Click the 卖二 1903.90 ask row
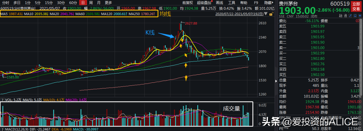The height and width of the screenshot is (131, 363). click(x=319, y=43)
